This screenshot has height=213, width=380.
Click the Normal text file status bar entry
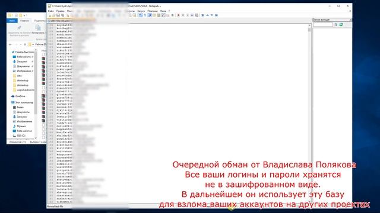point(55,206)
